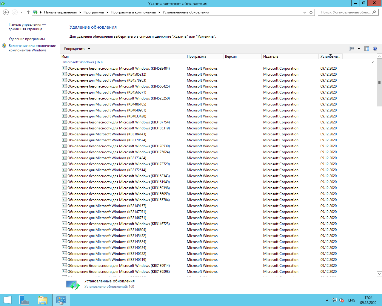Refresh the installed updates list
Screen dimensions: 382x306
click(311, 12)
